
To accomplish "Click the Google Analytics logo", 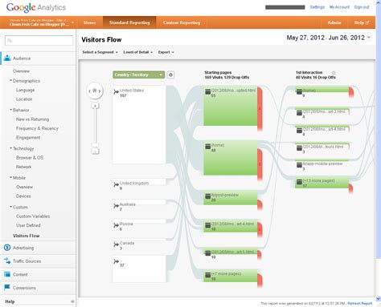I will coord(36,7).
